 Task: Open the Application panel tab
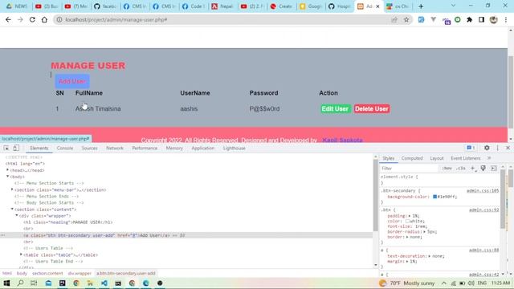point(203,148)
